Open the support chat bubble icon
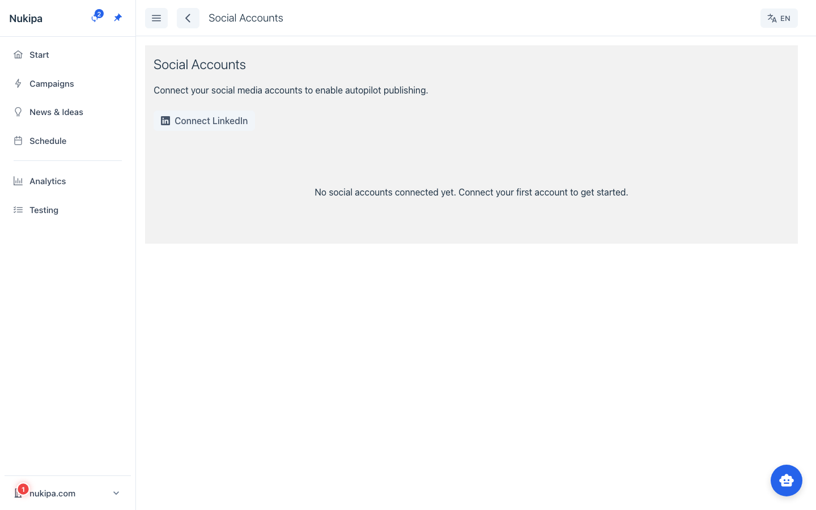Screen dimensions: 816x510 point(787,481)
